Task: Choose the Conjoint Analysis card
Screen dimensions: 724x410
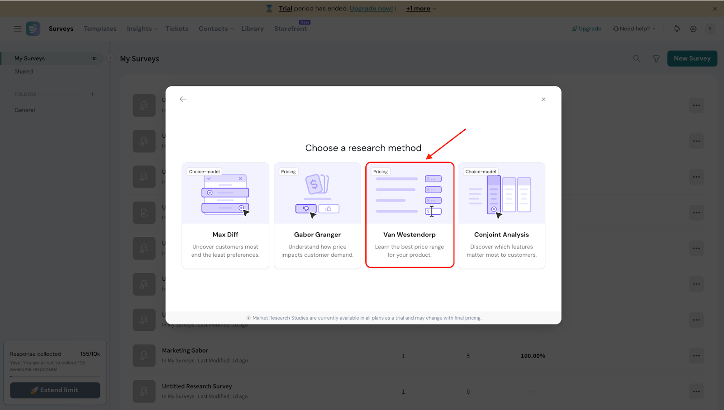Action: pos(501,215)
